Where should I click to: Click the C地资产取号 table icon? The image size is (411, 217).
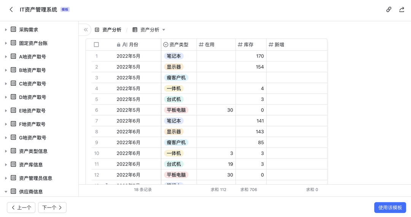click(13, 83)
